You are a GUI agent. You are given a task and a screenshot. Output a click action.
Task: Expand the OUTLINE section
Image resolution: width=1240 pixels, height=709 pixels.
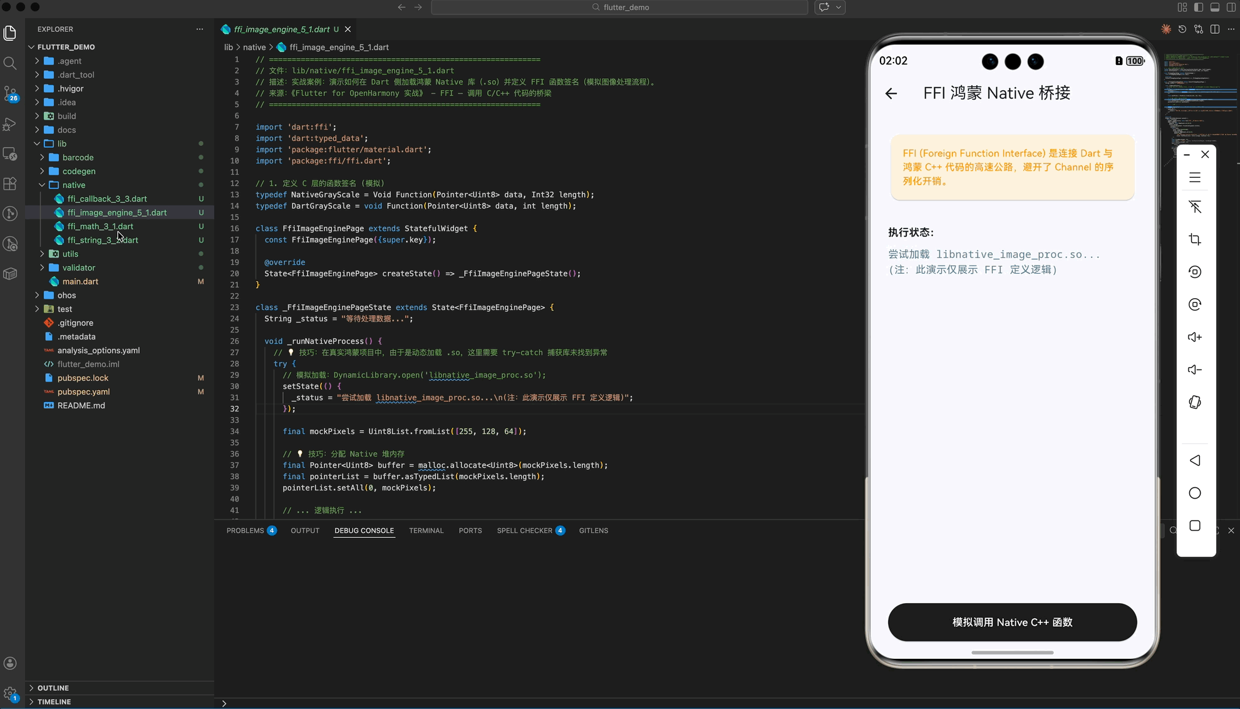pos(53,688)
